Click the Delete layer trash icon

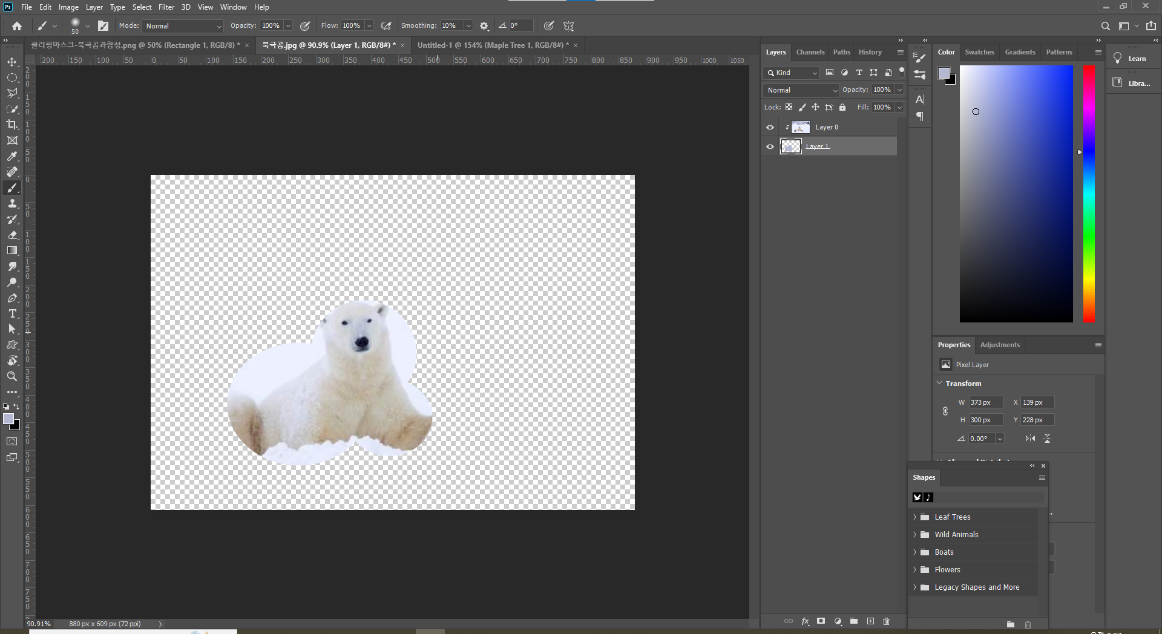point(886,621)
